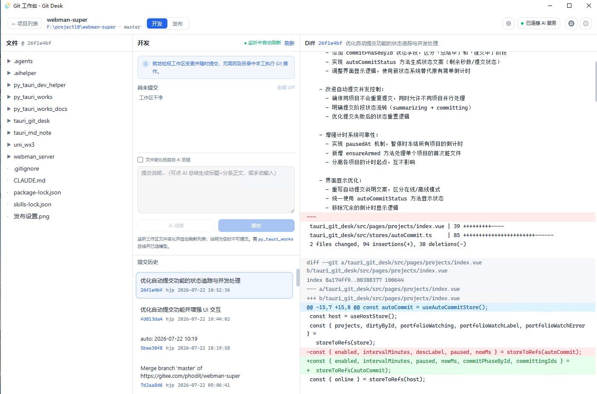Open the .gitignore file
The image size is (597, 394).
coord(26,168)
